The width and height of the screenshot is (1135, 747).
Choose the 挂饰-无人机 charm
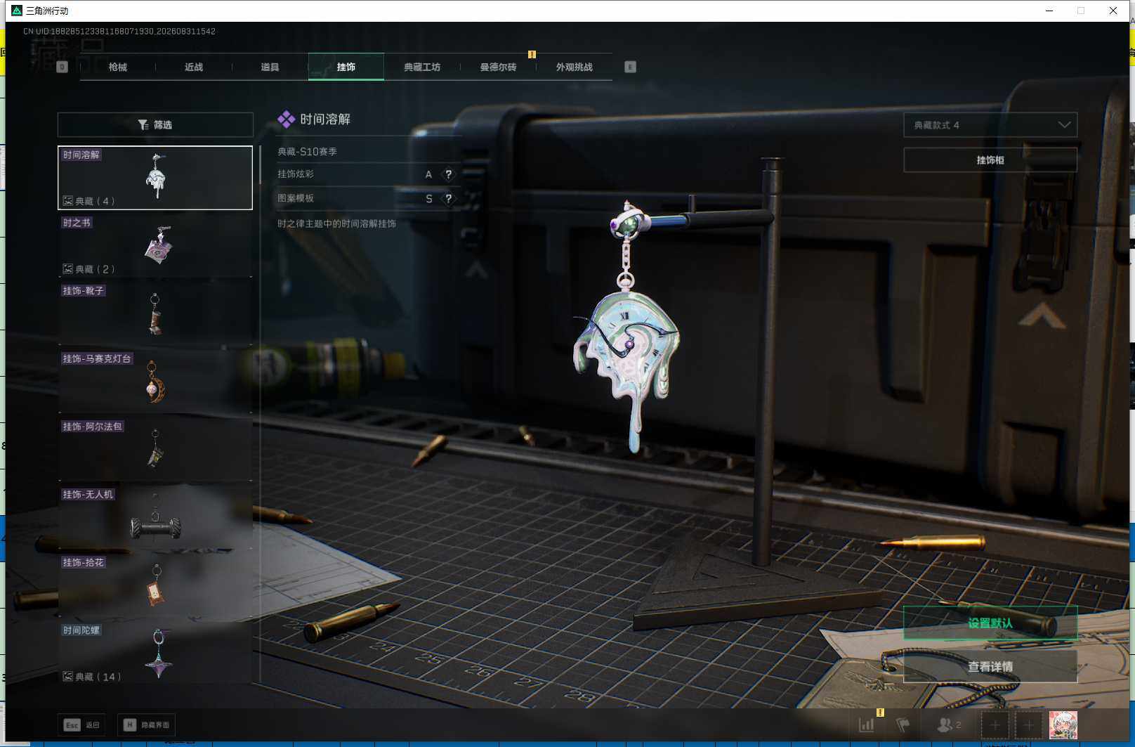[155, 517]
